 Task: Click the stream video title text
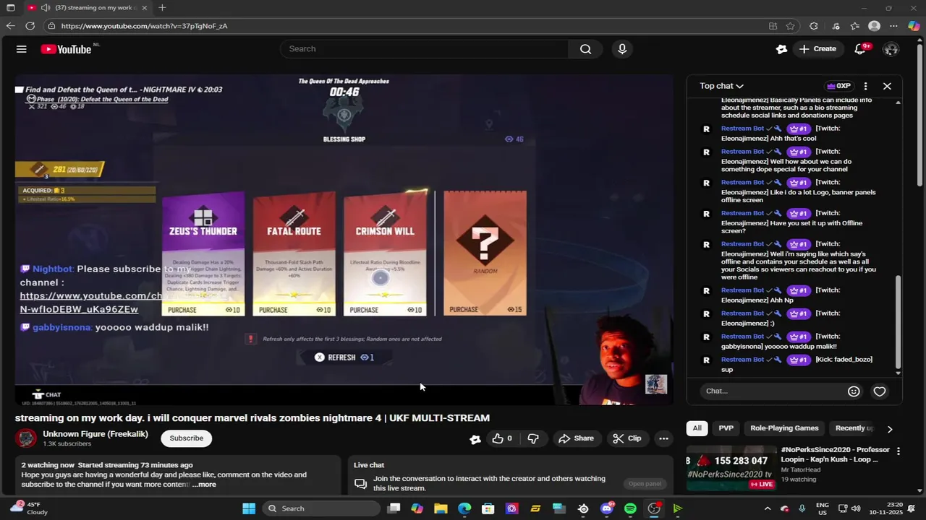click(252, 418)
